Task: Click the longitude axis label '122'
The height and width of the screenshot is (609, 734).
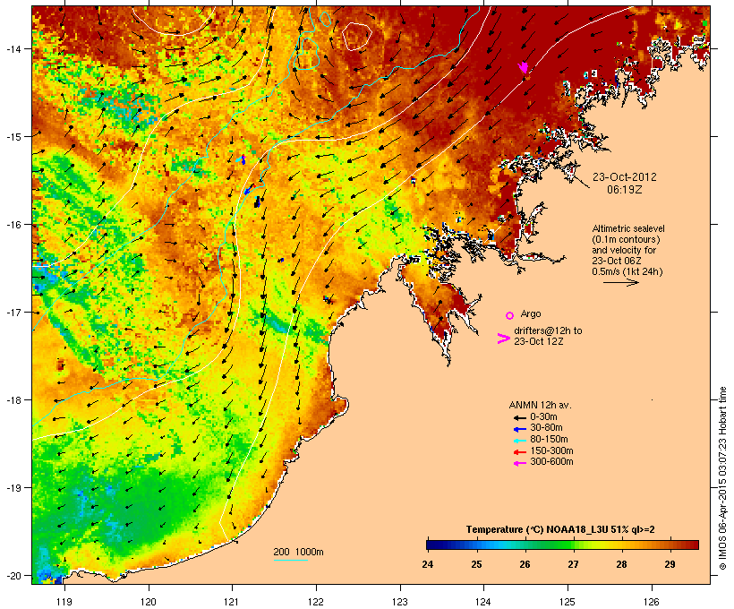Action: pyautogui.click(x=316, y=602)
